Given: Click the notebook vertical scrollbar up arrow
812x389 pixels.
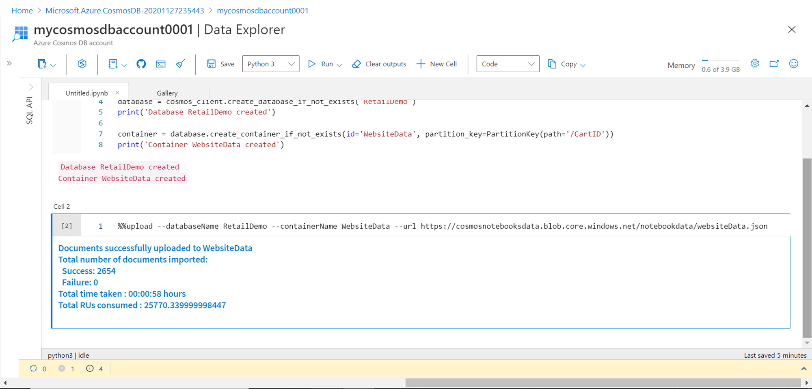Looking at the screenshot, I should 807,106.
